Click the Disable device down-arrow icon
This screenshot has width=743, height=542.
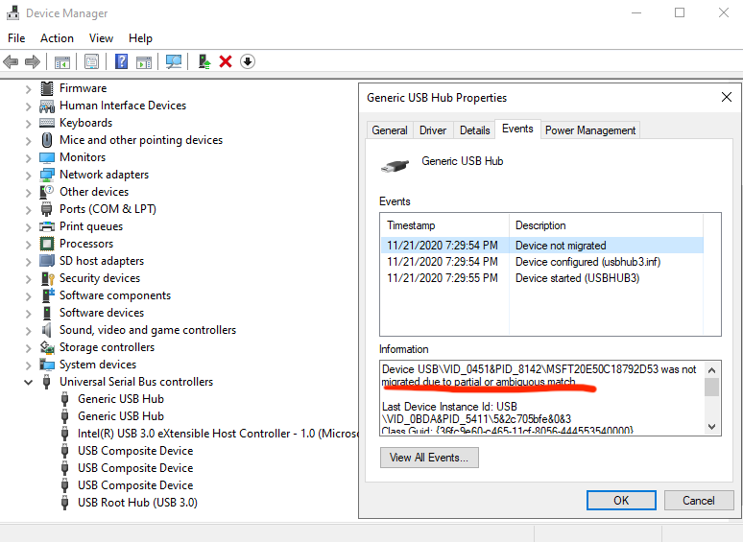tap(248, 61)
